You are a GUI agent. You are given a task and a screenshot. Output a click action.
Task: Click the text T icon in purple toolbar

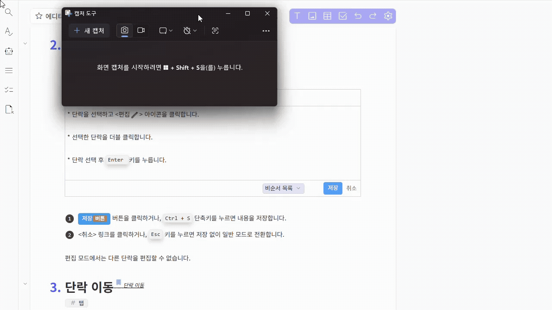(297, 16)
